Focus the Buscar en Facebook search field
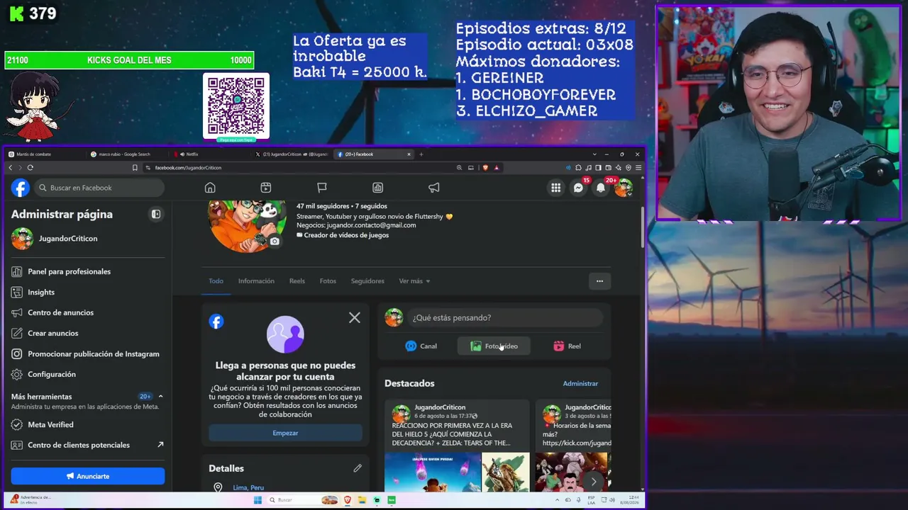Image resolution: width=908 pixels, height=510 pixels. 99,188
